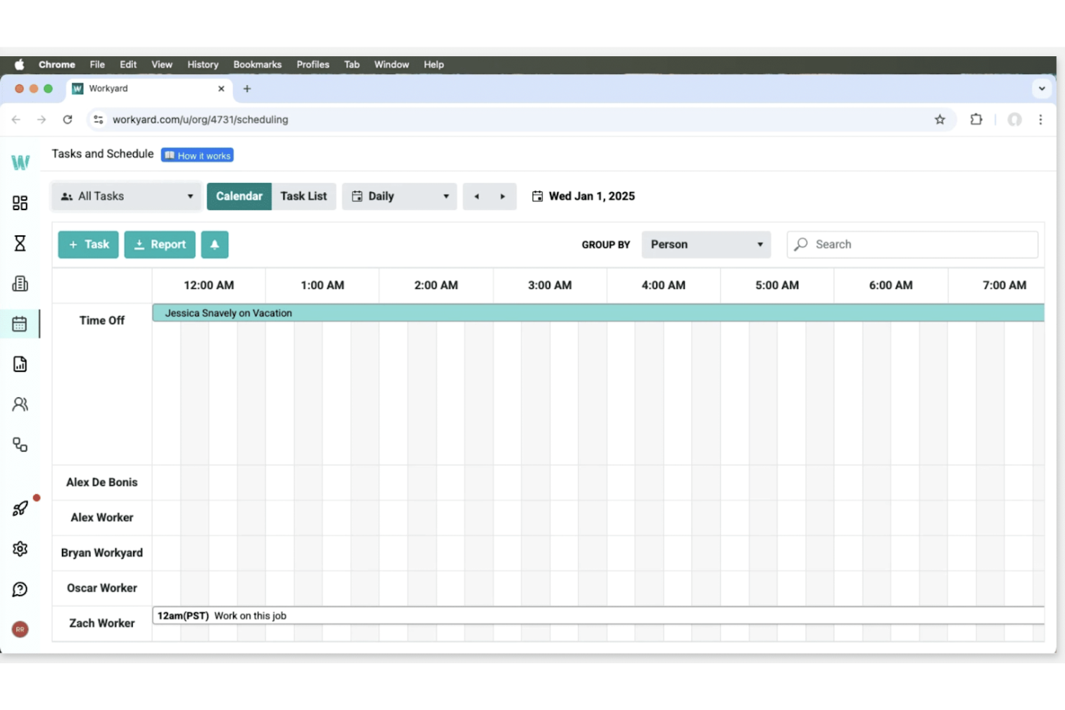The height and width of the screenshot is (710, 1065).
Task: Open the All Tasks filter dropdown
Action: 126,196
